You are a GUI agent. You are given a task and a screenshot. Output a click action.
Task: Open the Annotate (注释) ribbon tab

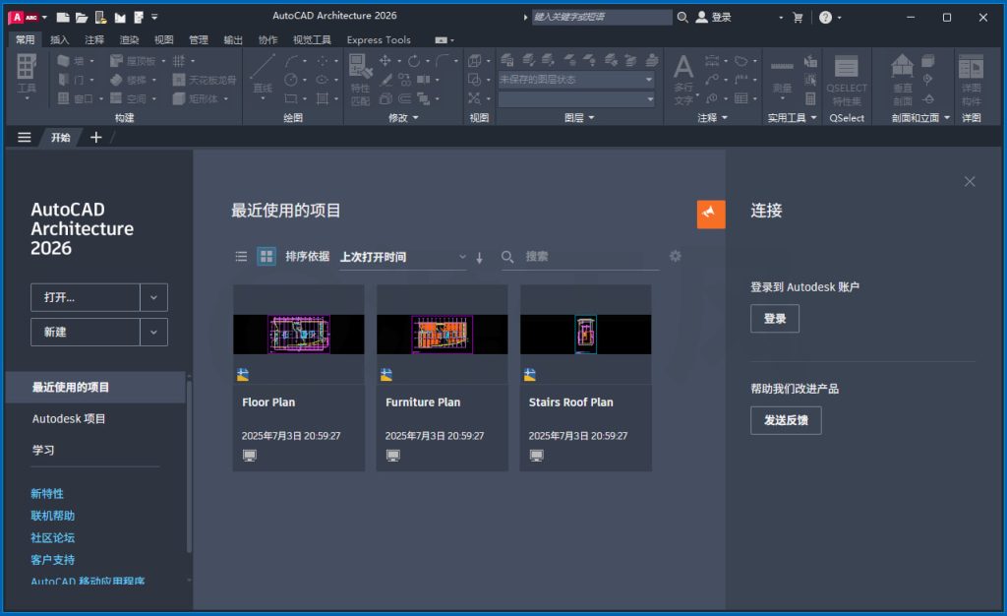click(x=94, y=39)
